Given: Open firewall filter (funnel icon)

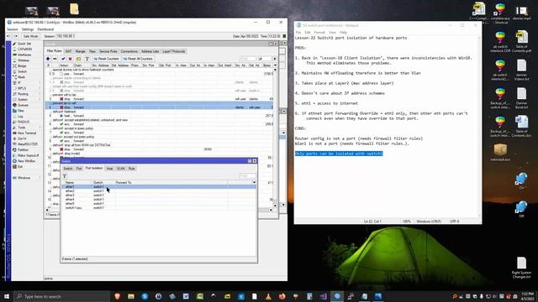Looking at the screenshot, I should pyautogui.click(x=87, y=59).
